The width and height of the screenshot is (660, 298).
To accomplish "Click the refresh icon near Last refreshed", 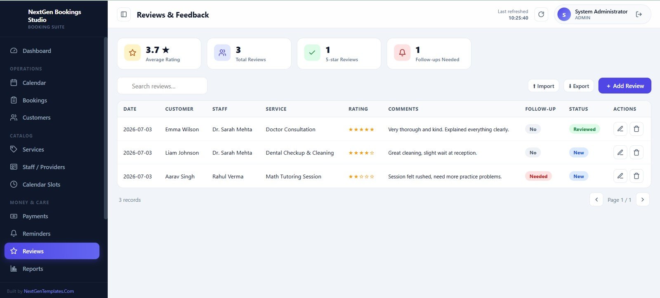I will coord(541,14).
